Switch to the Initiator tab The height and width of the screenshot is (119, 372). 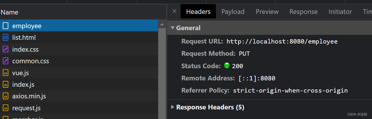click(340, 12)
